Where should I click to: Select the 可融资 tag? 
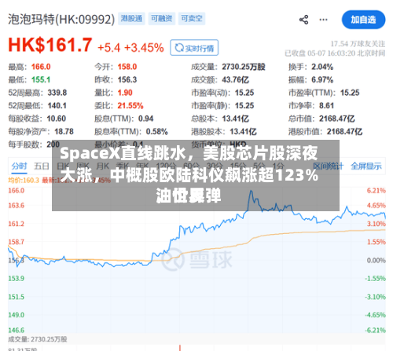click(162, 19)
